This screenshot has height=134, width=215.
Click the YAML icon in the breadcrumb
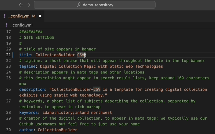point(6,25)
